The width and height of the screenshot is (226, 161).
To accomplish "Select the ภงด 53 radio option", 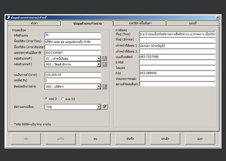I will click(63, 99).
